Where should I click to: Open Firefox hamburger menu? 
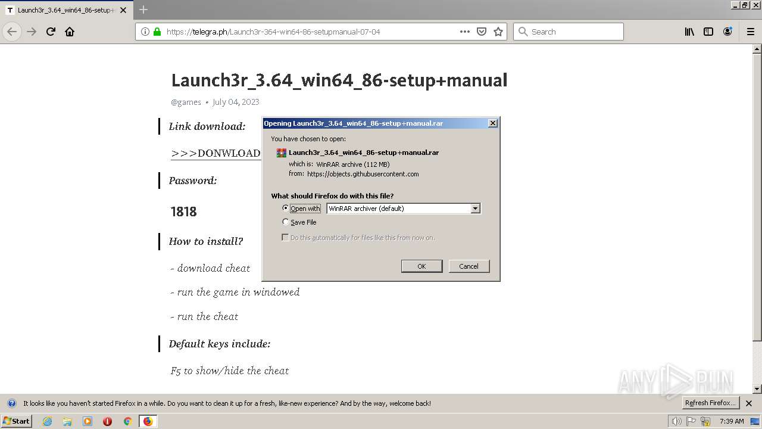tap(751, 32)
